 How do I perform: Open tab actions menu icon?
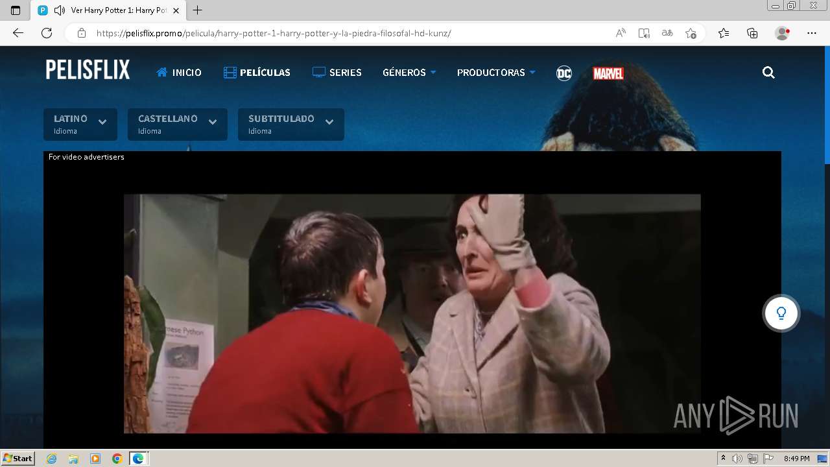[16, 10]
